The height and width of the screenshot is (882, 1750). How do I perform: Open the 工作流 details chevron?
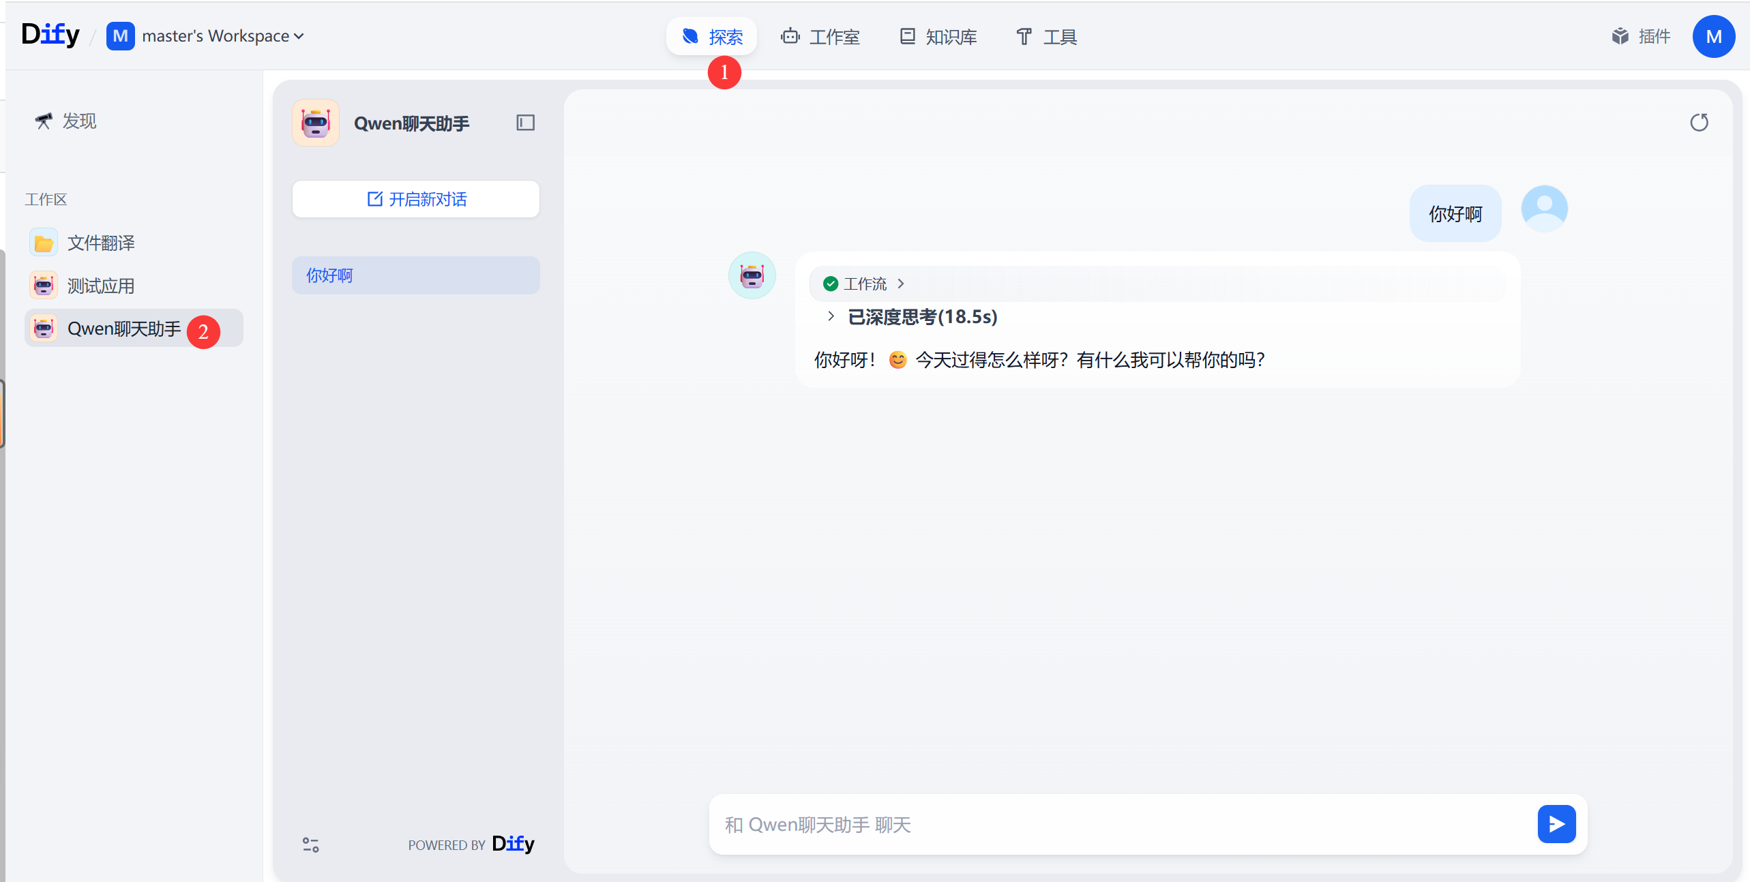[900, 284]
